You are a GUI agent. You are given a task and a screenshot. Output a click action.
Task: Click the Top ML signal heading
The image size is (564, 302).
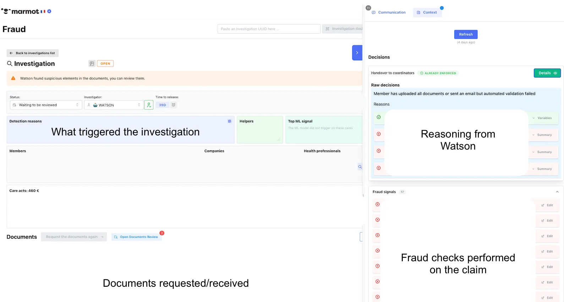coord(300,121)
